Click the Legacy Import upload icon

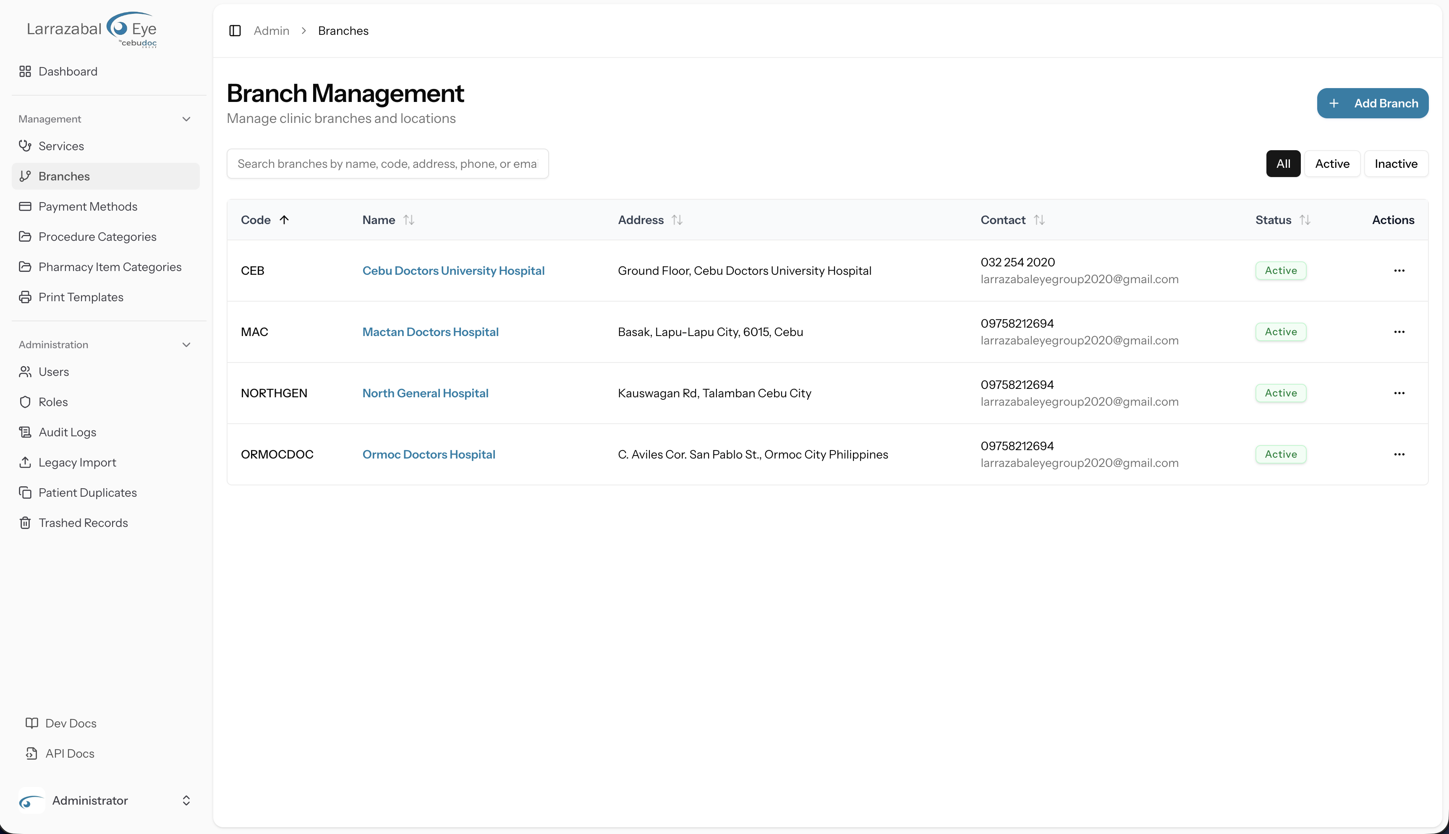(25, 462)
